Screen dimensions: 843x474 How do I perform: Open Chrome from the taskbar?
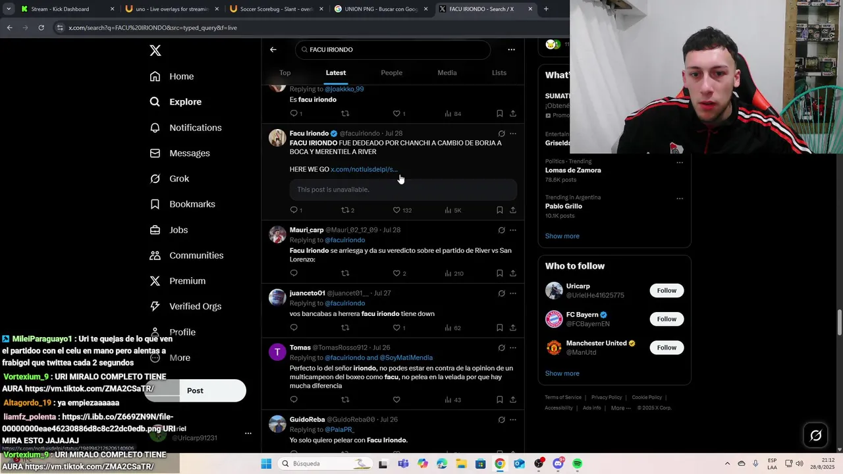point(500,463)
